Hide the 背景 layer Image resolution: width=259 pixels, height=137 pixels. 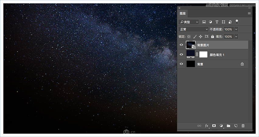tap(181, 64)
